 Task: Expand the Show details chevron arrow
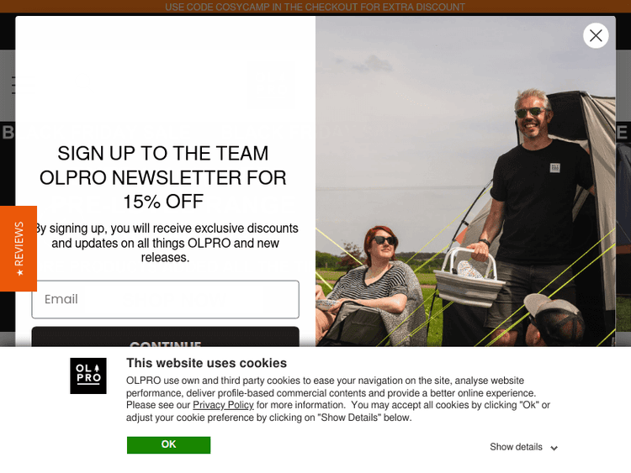(x=554, y=448)
